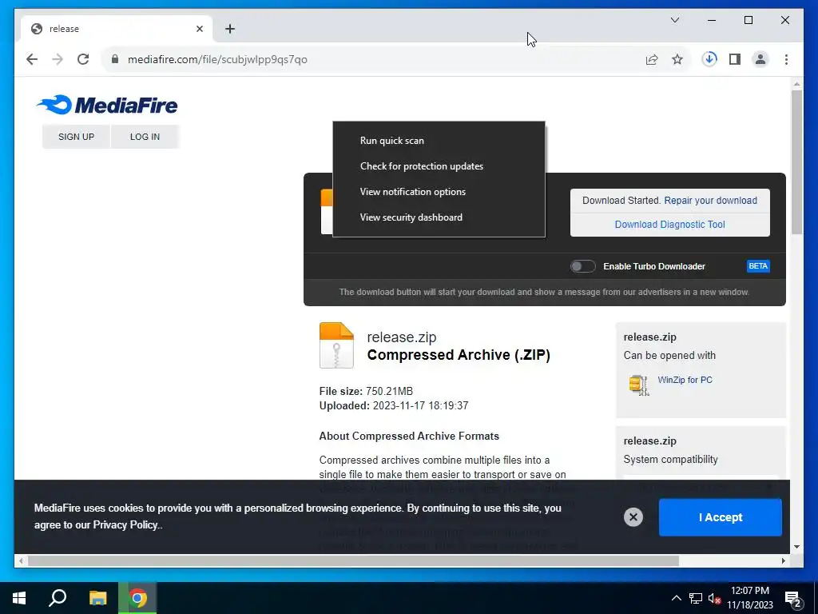Open a new browser tab
This screenshot has width=818, height=614.
click(230, 29)
